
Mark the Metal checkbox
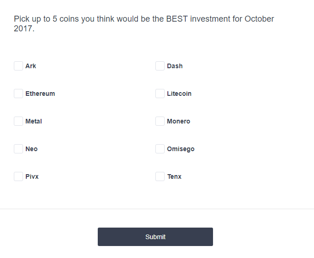(x=18, y=121)
